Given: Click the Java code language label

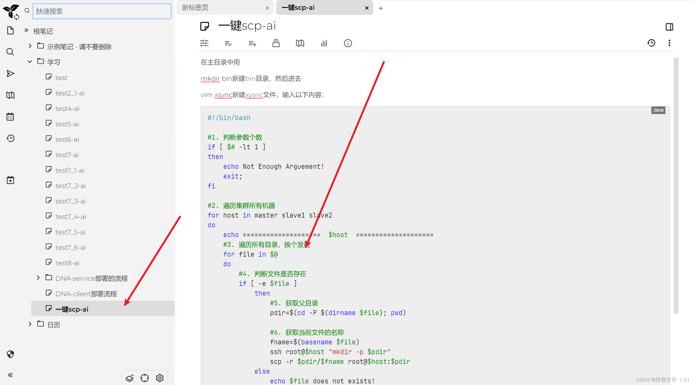Looking at the screenshot, I should pyautogui.click(x=658, y=110).
